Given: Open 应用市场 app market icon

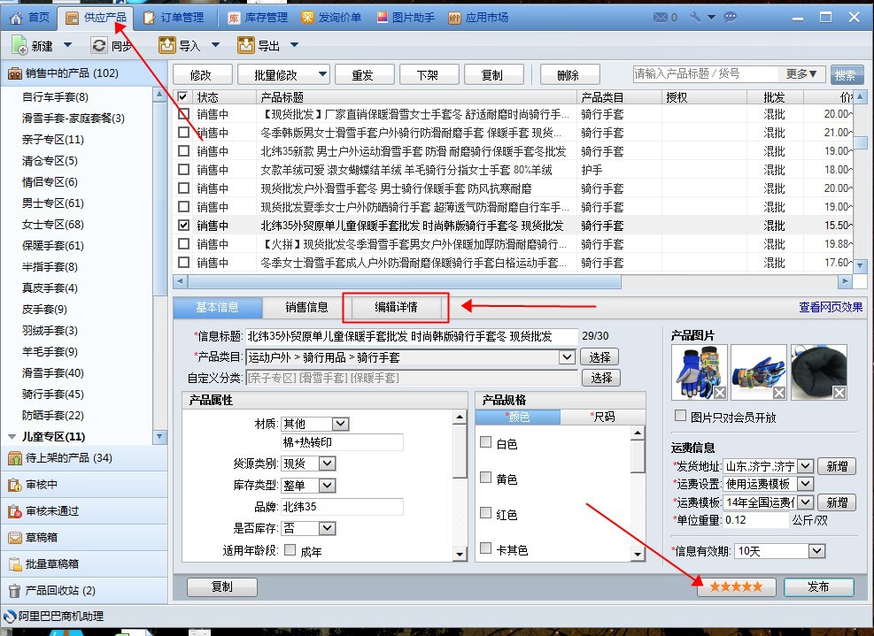Looking at the screenshot, I should click(x=454, y=18).
